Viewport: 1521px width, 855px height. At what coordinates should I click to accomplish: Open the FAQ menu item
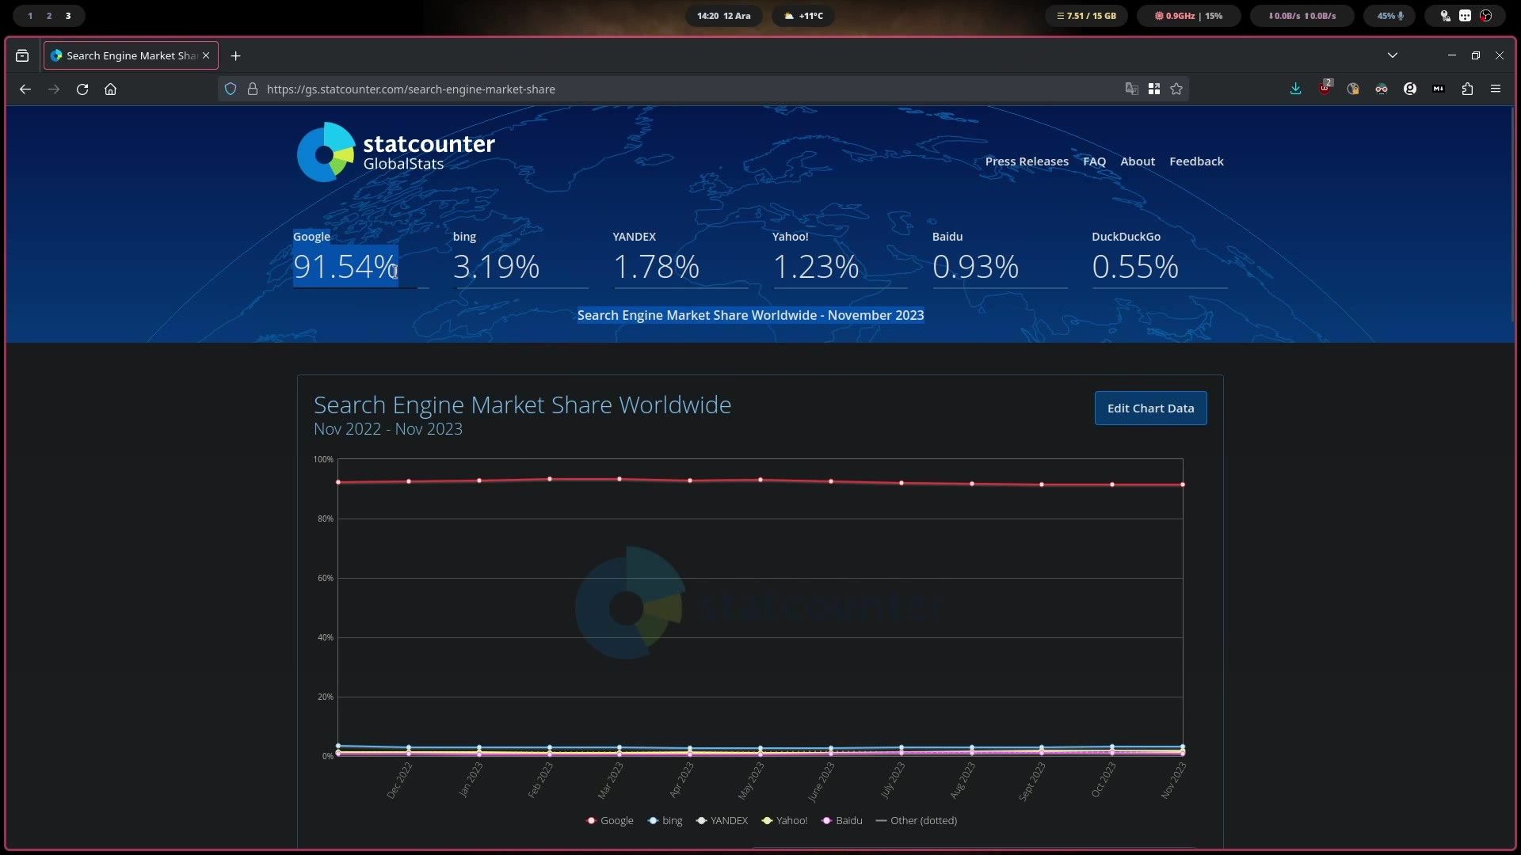tap(1094, 161)
